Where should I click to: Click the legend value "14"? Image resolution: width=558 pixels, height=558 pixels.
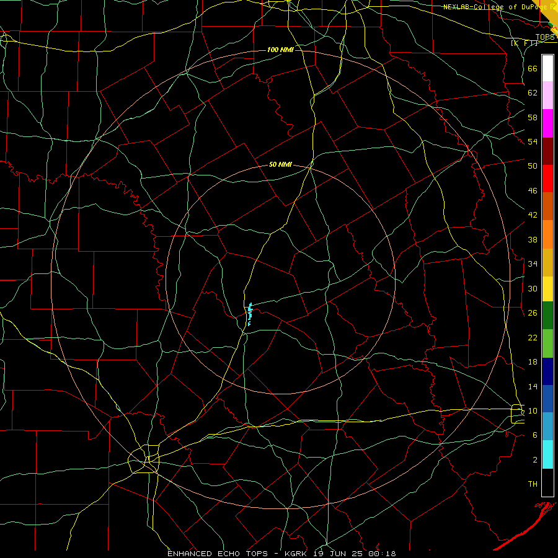(533, 386)
